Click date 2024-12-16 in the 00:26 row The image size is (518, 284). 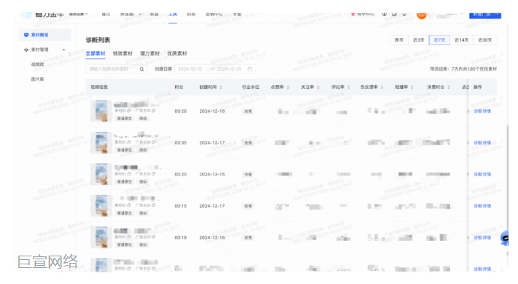(212, 111)
